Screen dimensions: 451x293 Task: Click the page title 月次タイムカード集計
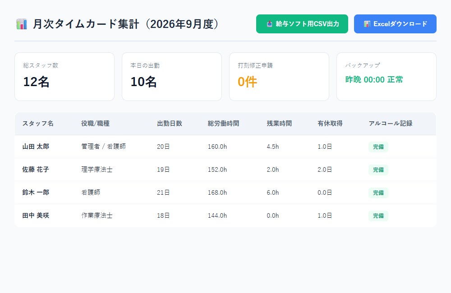pos(86,24)
